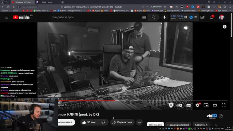
Task: Click the blue vidIQ round icon in header
Action: 191,17
